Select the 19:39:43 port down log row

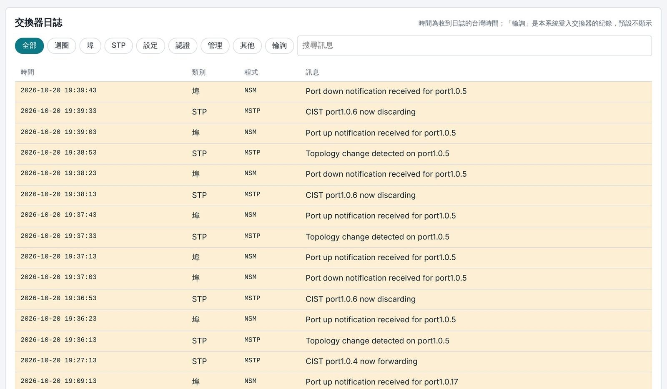click(x=333, y=91)
